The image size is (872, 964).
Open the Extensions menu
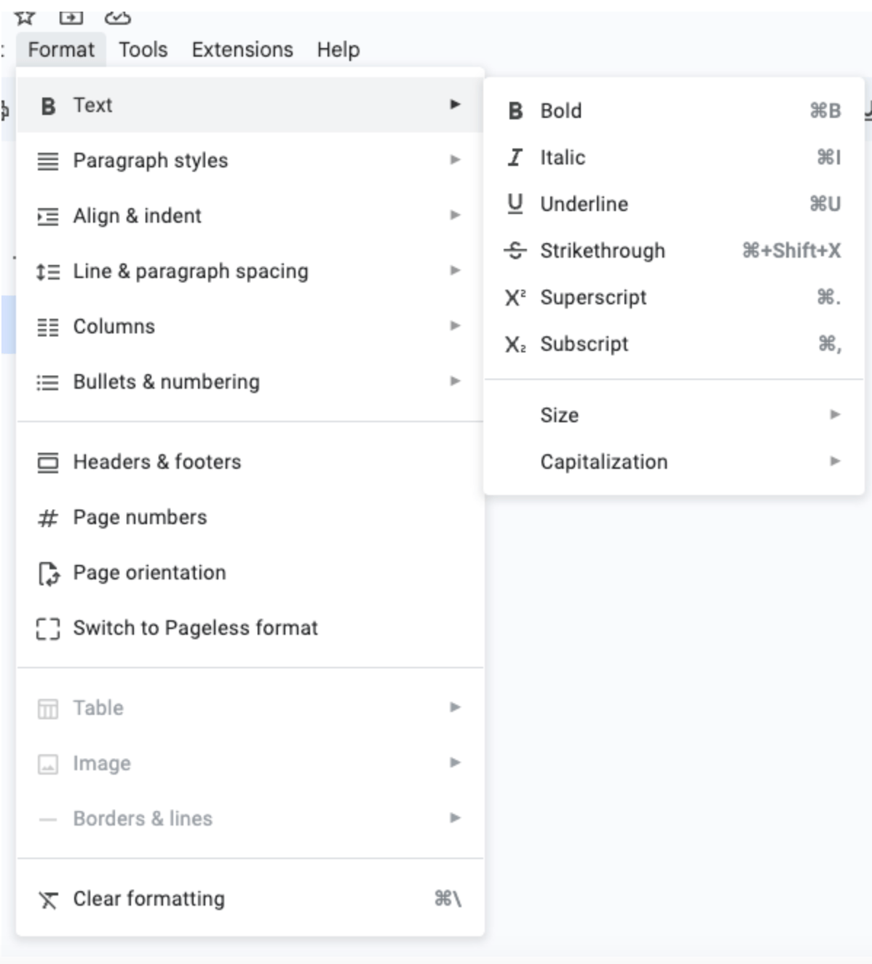coord(241,50)
